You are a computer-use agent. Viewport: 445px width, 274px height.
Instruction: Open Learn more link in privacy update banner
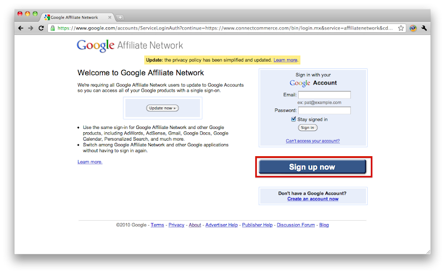tap(285, 60)
